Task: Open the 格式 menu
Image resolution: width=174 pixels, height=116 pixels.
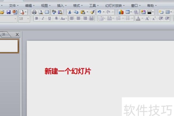Action: 78,6
